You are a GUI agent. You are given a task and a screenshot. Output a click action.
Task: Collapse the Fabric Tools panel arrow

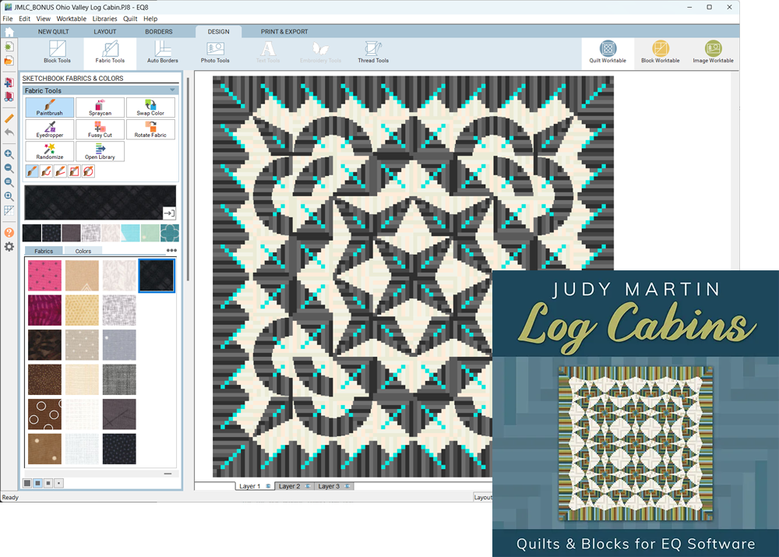tap(172, 90)
